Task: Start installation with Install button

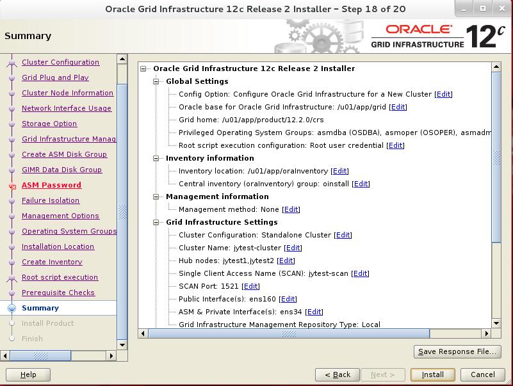Action: [x=432, y=374]
